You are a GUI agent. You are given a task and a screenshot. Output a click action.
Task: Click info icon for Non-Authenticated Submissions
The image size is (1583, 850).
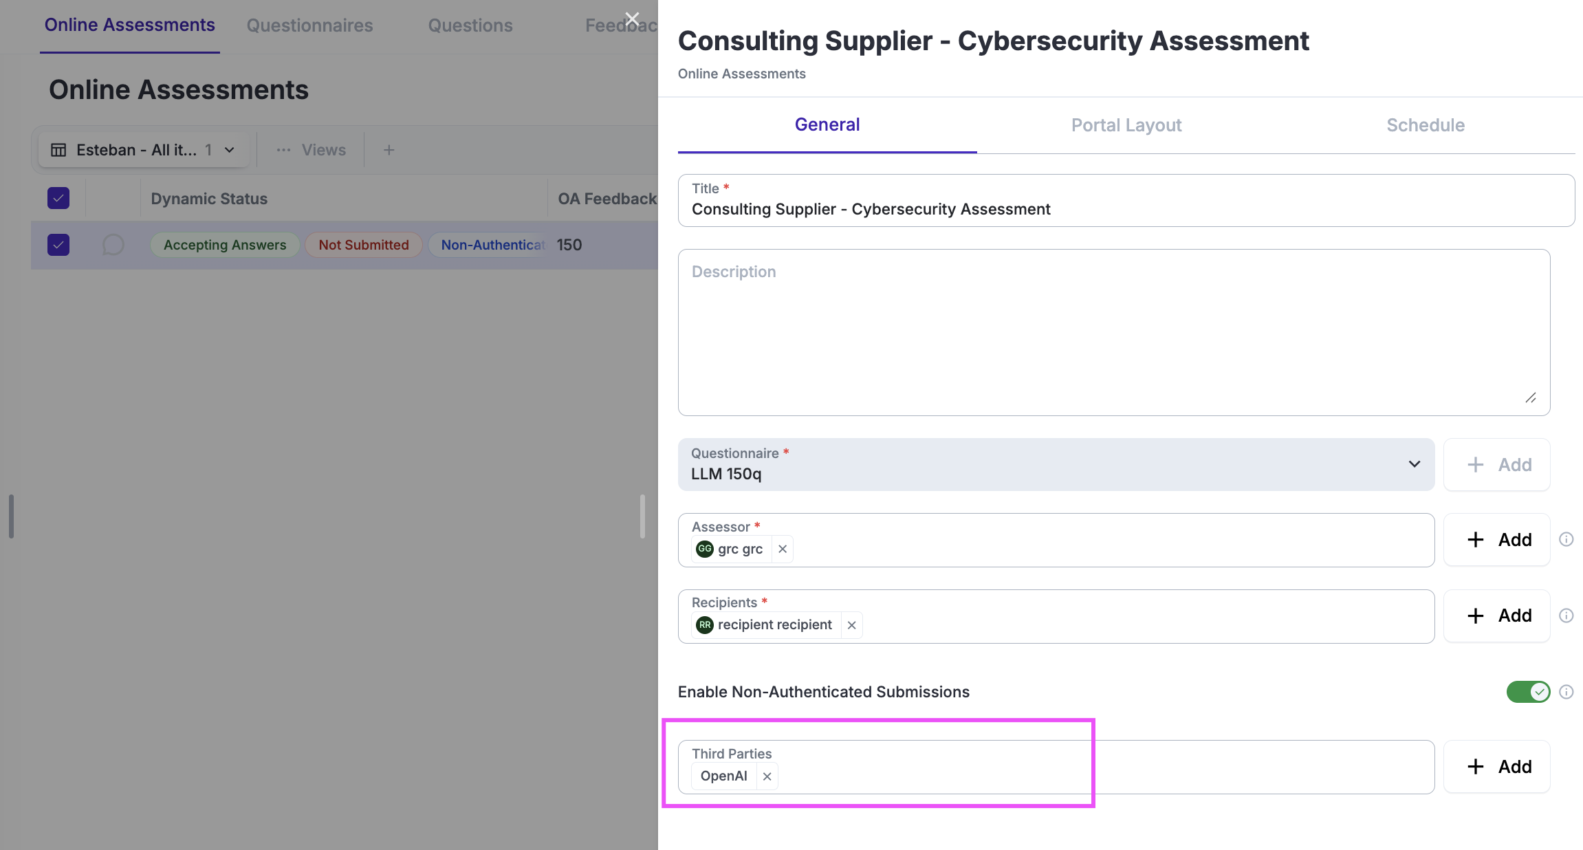pyautogui.click(x=1566, y=692)
